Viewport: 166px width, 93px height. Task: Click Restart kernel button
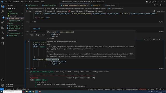pyautogui.click(x=80, y=11)
